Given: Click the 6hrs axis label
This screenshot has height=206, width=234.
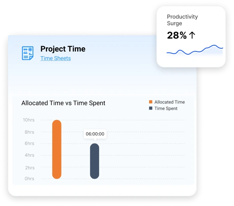Looking at the screenshot, I should click(x=29, y=143).
